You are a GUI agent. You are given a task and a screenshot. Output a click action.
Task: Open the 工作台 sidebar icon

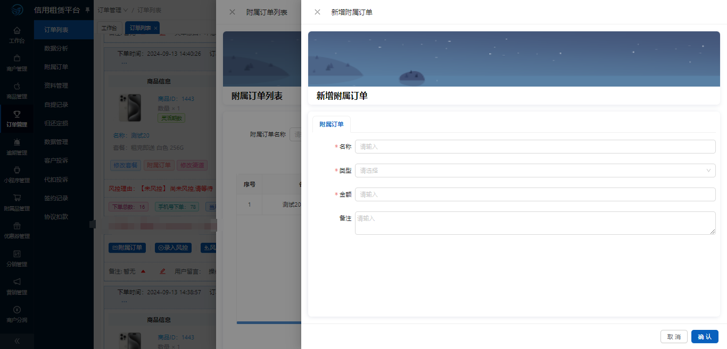(x=16, y=30)
